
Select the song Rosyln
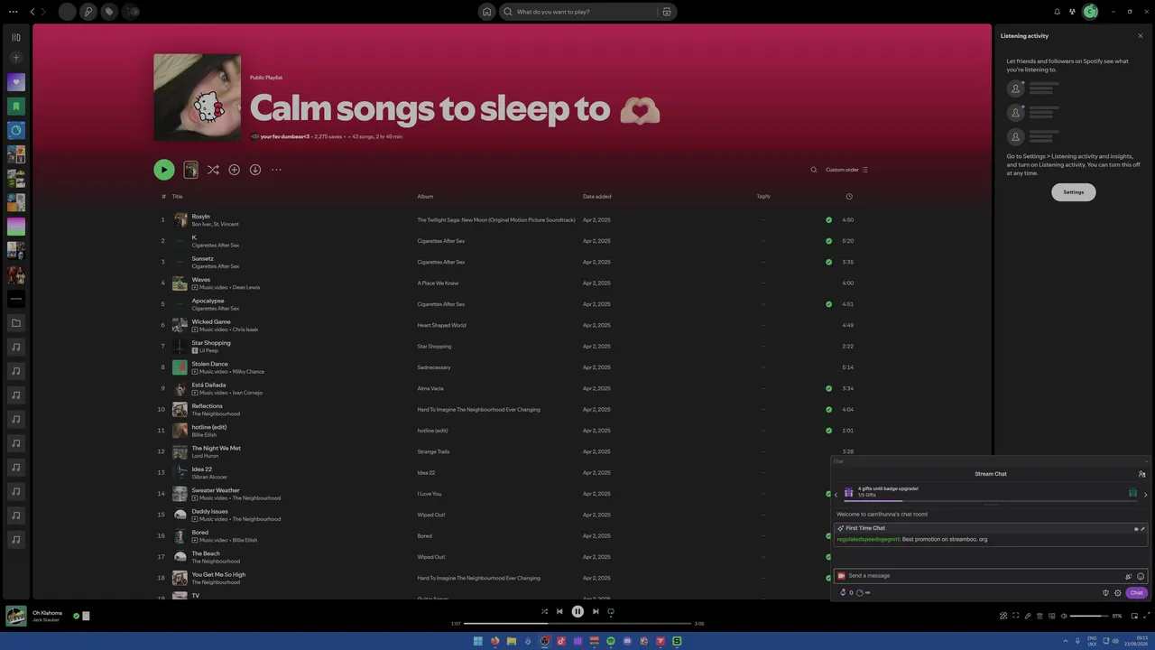[200, 217]
